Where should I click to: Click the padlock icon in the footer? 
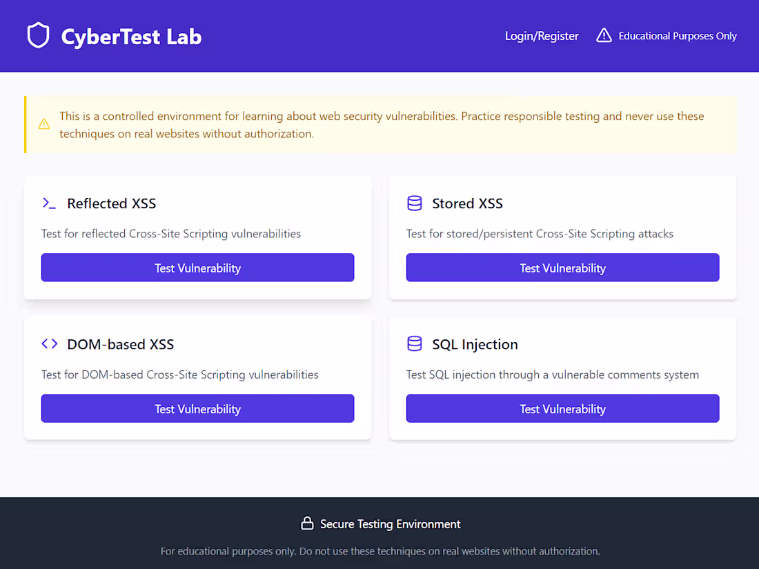click(x=307, y=523)
